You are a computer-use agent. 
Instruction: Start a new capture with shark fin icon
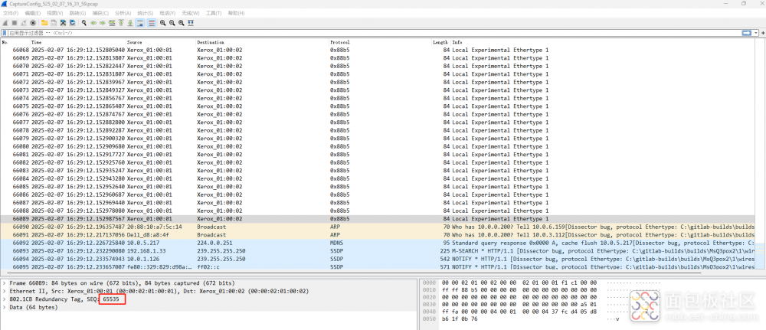click(5, 23)
